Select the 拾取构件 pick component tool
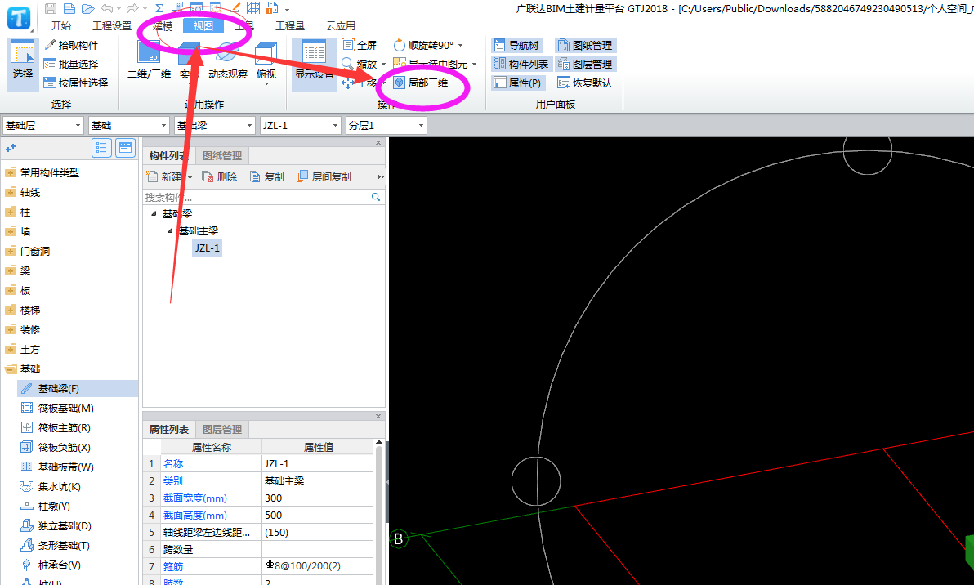Image resolution: width=974 pixels, height=585 pixels. (x=71, y=45)
